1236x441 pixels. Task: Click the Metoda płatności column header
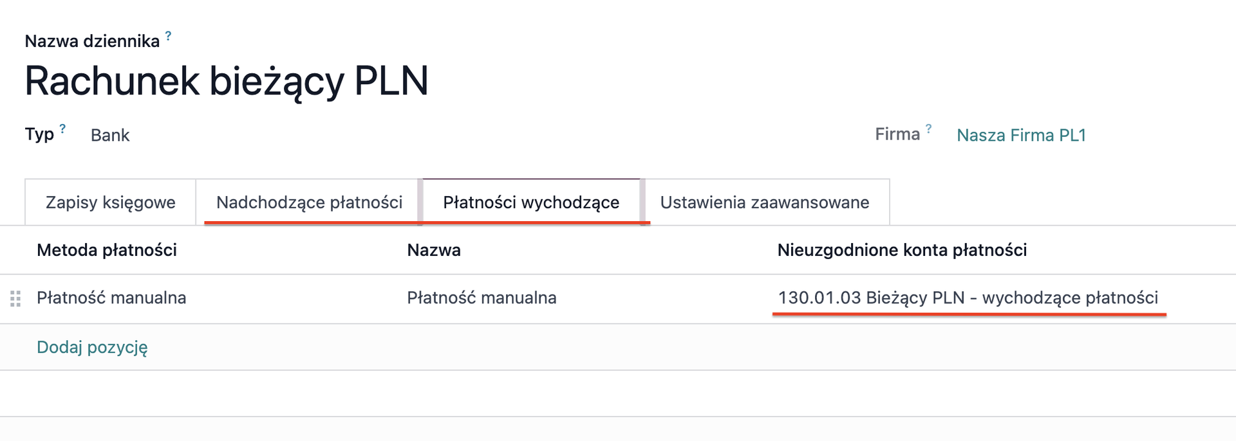(107, 250)
